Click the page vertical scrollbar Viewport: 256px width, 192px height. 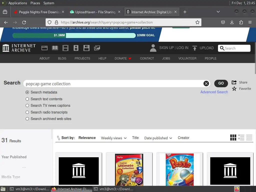[255, 58]
